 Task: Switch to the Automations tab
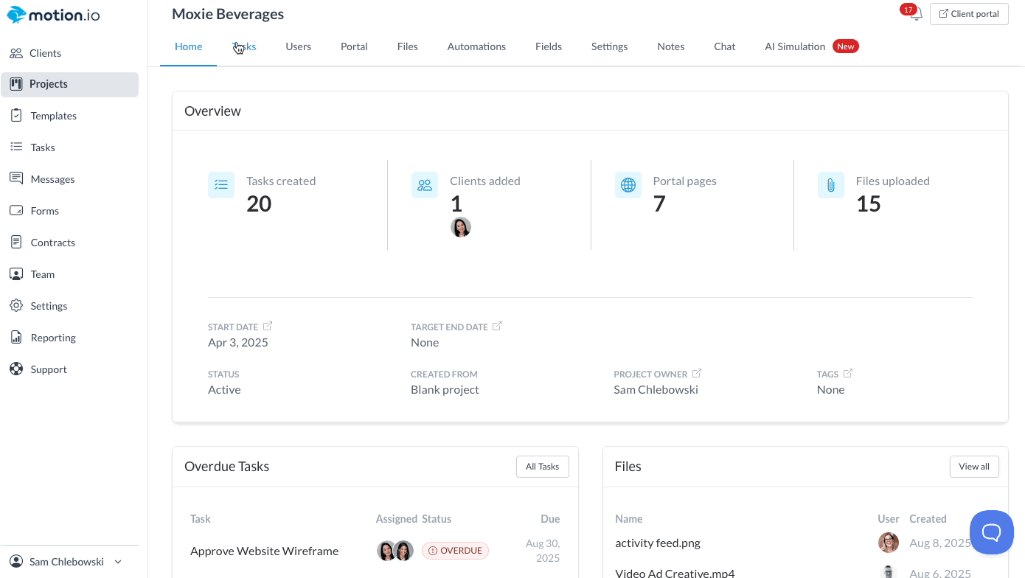click(x=476, y=46)
